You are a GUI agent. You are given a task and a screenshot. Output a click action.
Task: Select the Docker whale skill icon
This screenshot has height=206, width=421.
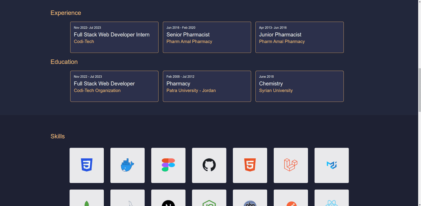127,165
